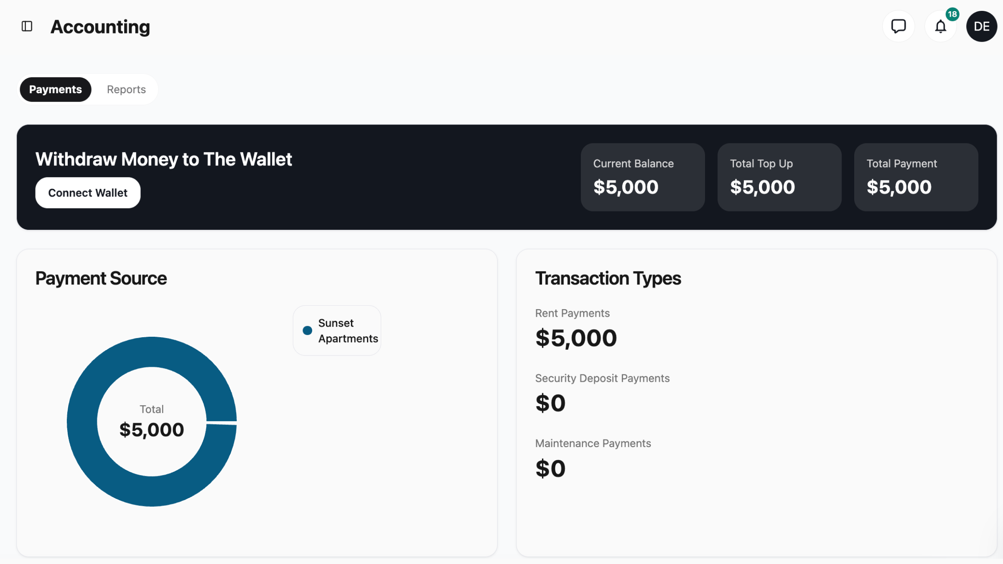Toggle the sidebar panel icon
The image size is (1003, 564).
pos(27,26)
